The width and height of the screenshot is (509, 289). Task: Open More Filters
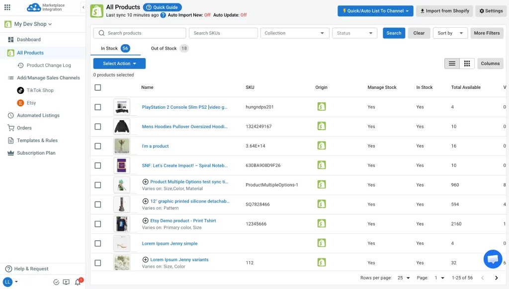(x=487, y=33)
